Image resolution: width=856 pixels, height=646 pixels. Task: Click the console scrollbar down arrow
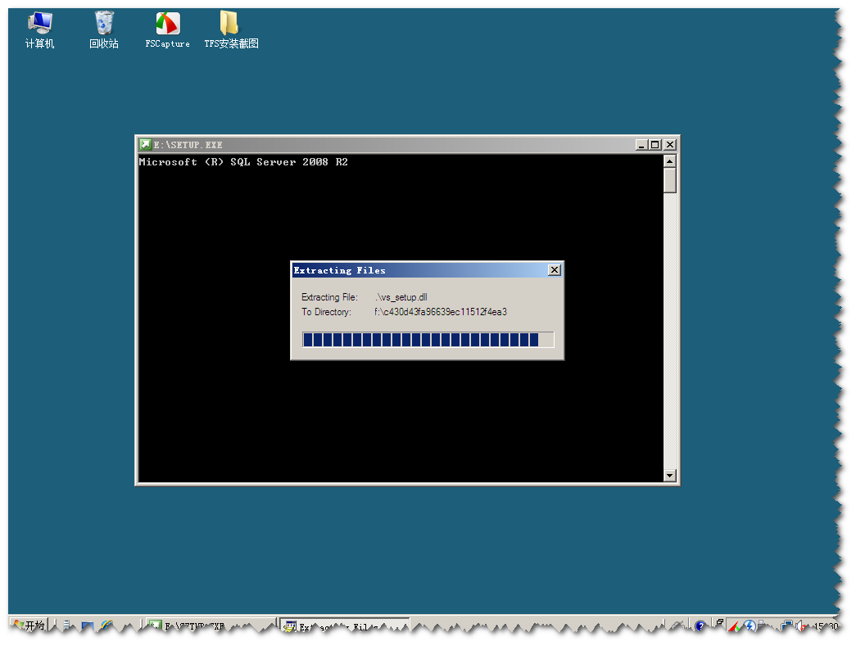670,475
